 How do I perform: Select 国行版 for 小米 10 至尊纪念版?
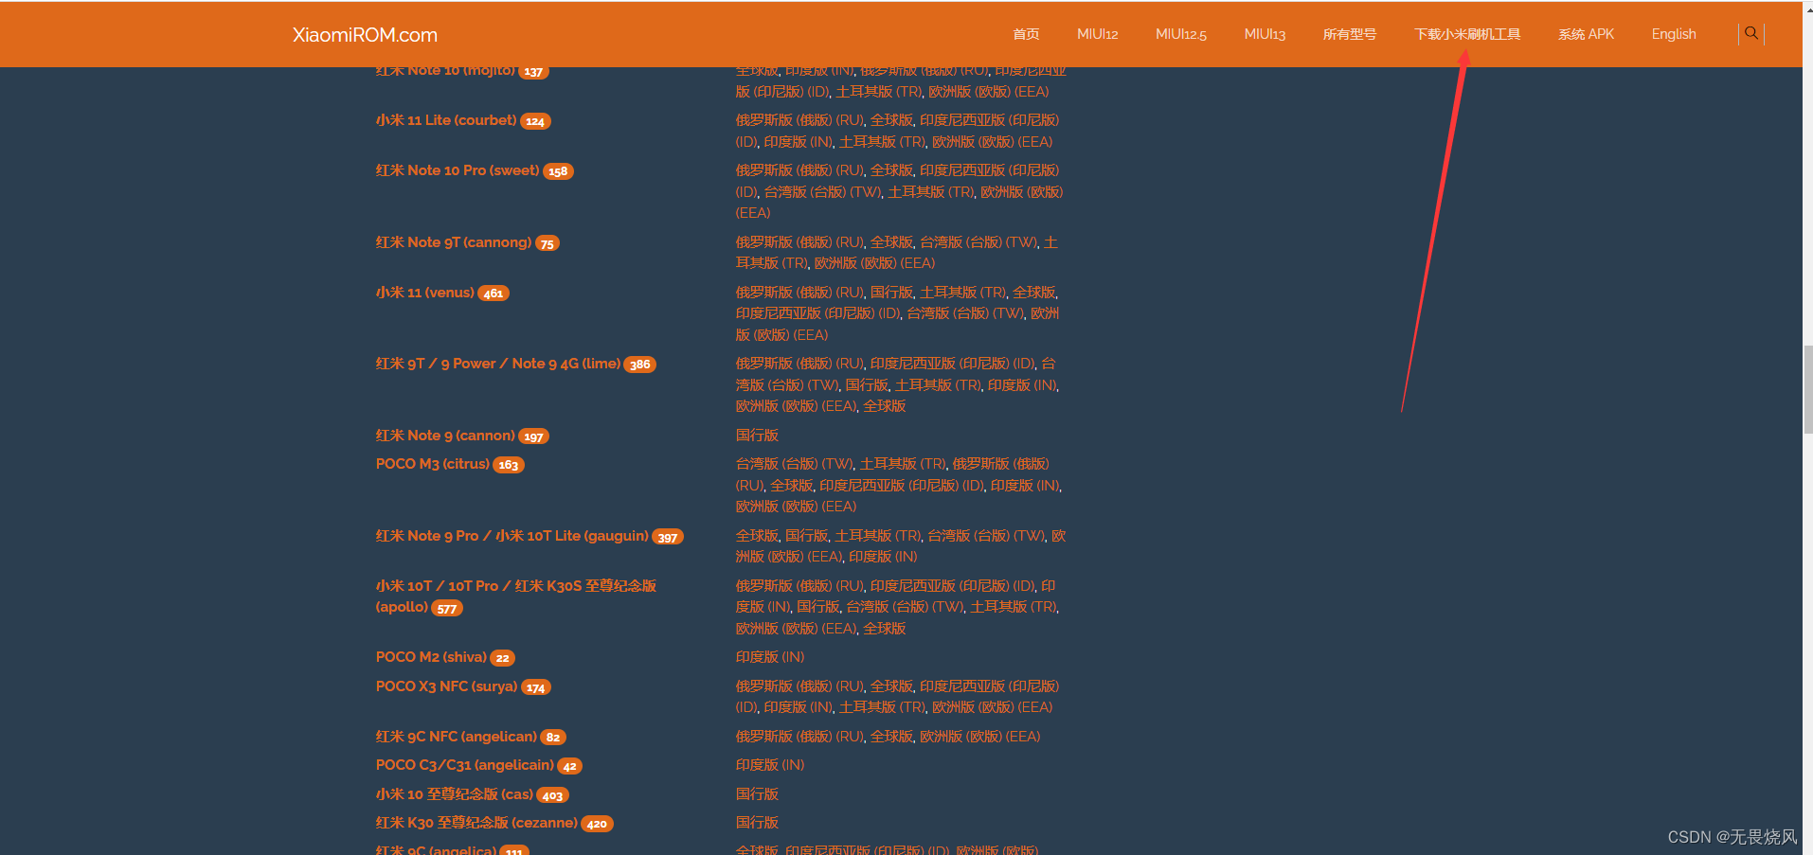tap(757, 794)
